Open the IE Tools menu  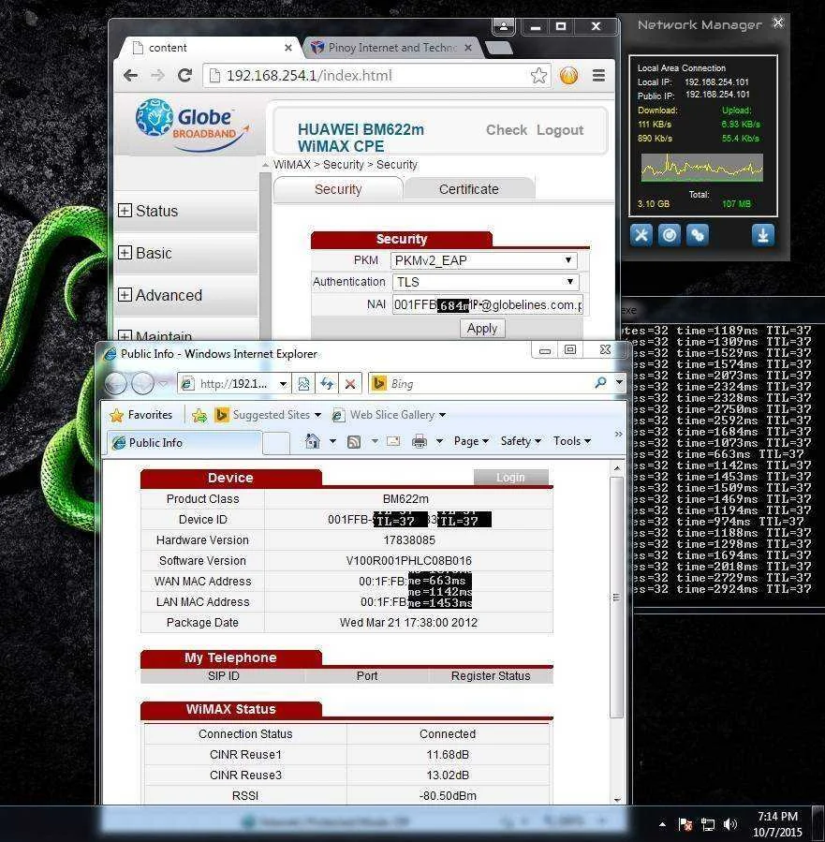click(x=571, y=441)
